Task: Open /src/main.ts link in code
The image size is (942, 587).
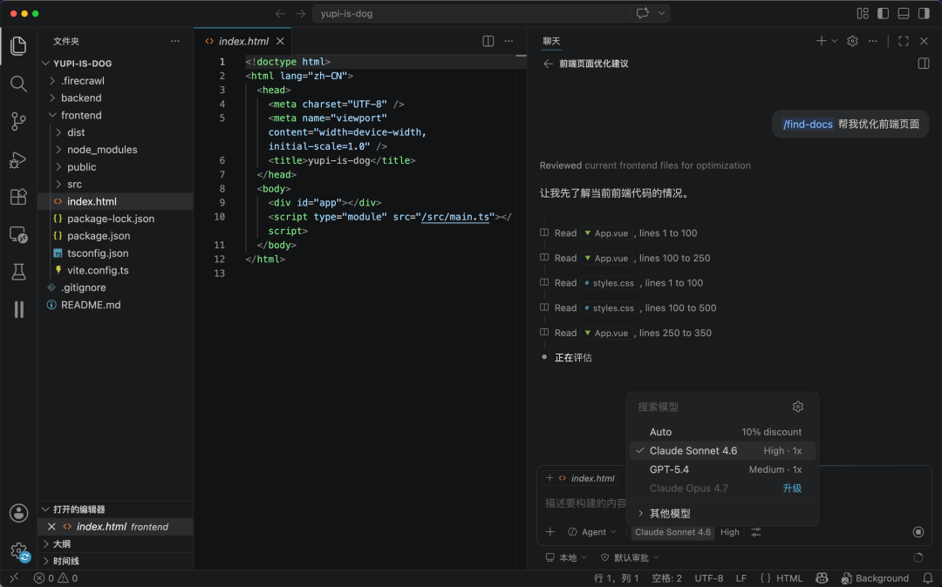Action: (456, 217)
